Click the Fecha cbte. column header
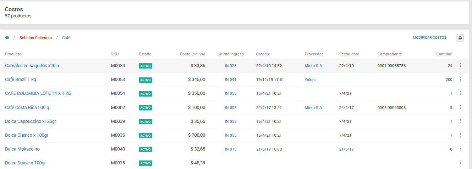 (x=350, y=54)
